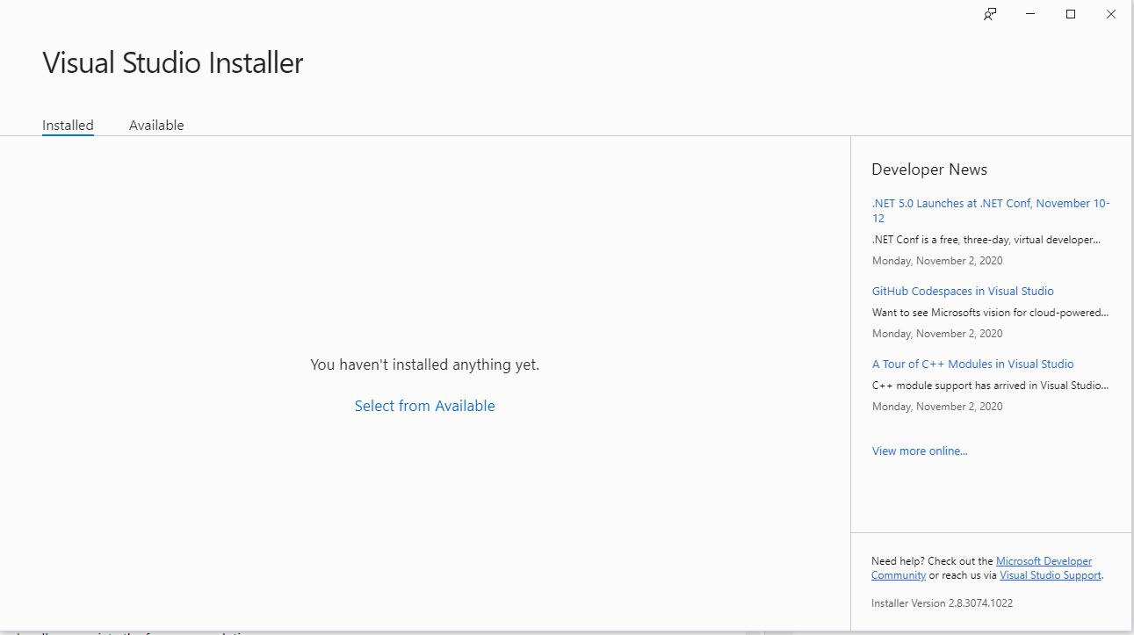Open A Tour of C++ Modules article
Viewport: 1134px width, 635px height.
(x=972, y=364)
